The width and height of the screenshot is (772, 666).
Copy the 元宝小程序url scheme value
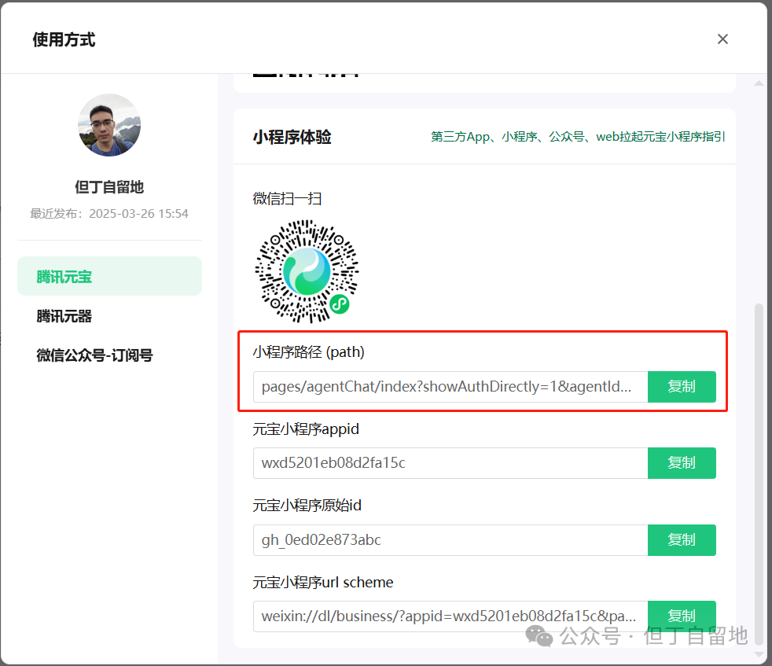pos(682,616)
